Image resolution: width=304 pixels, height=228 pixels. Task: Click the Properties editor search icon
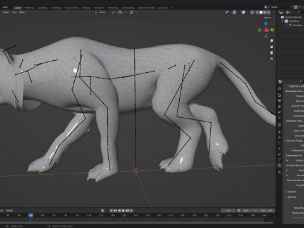click(x=301, y=81)
